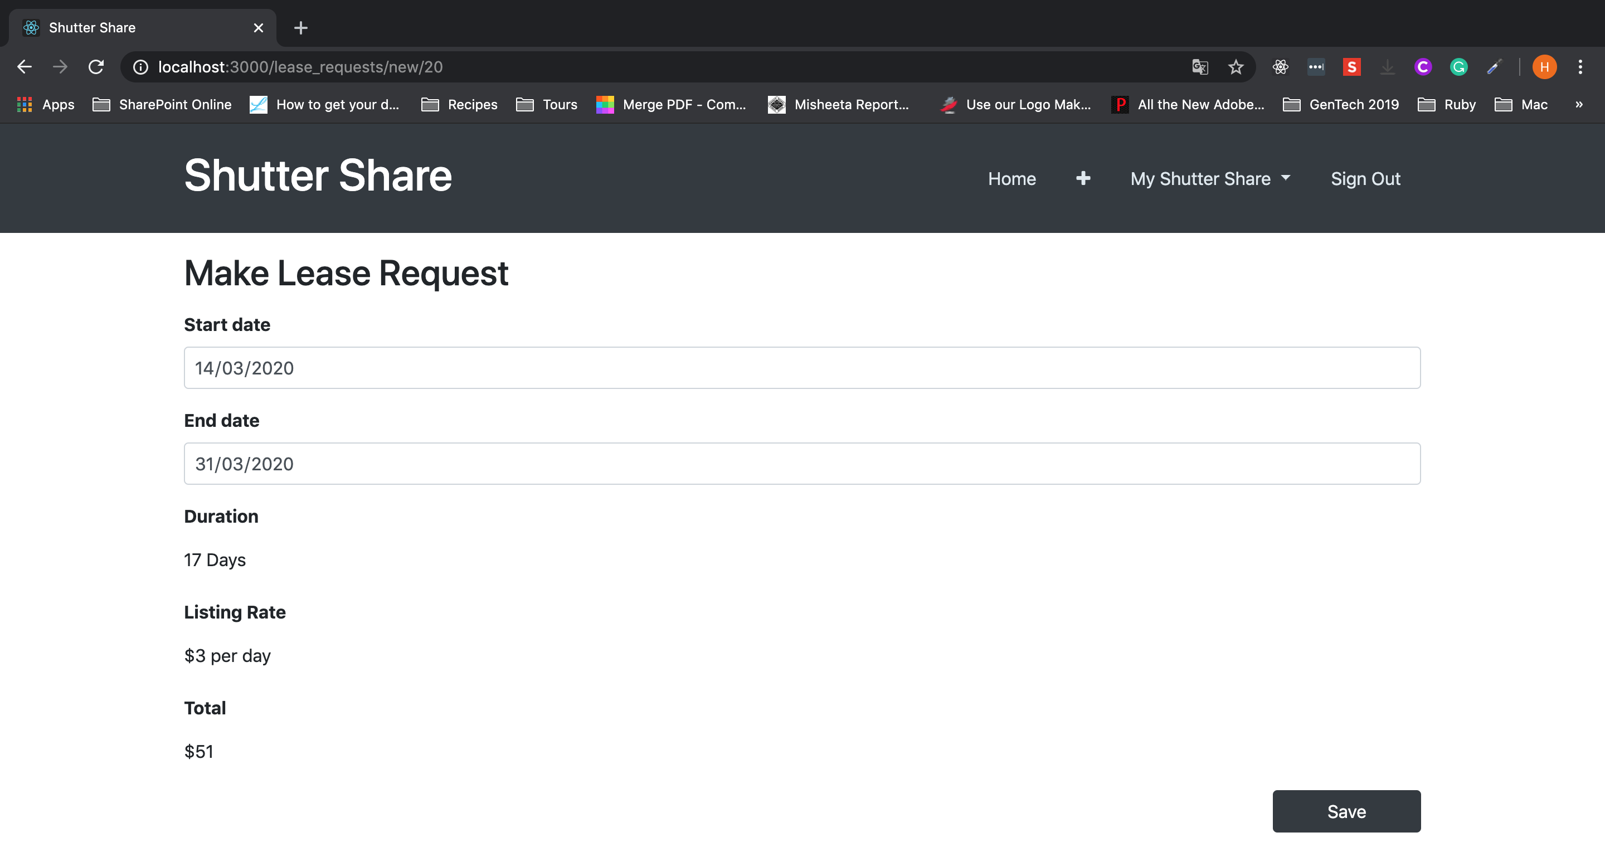Screen dimensions: 1605x847
Task: Click the plus icon next to Home
Action: pos(1083,178)
